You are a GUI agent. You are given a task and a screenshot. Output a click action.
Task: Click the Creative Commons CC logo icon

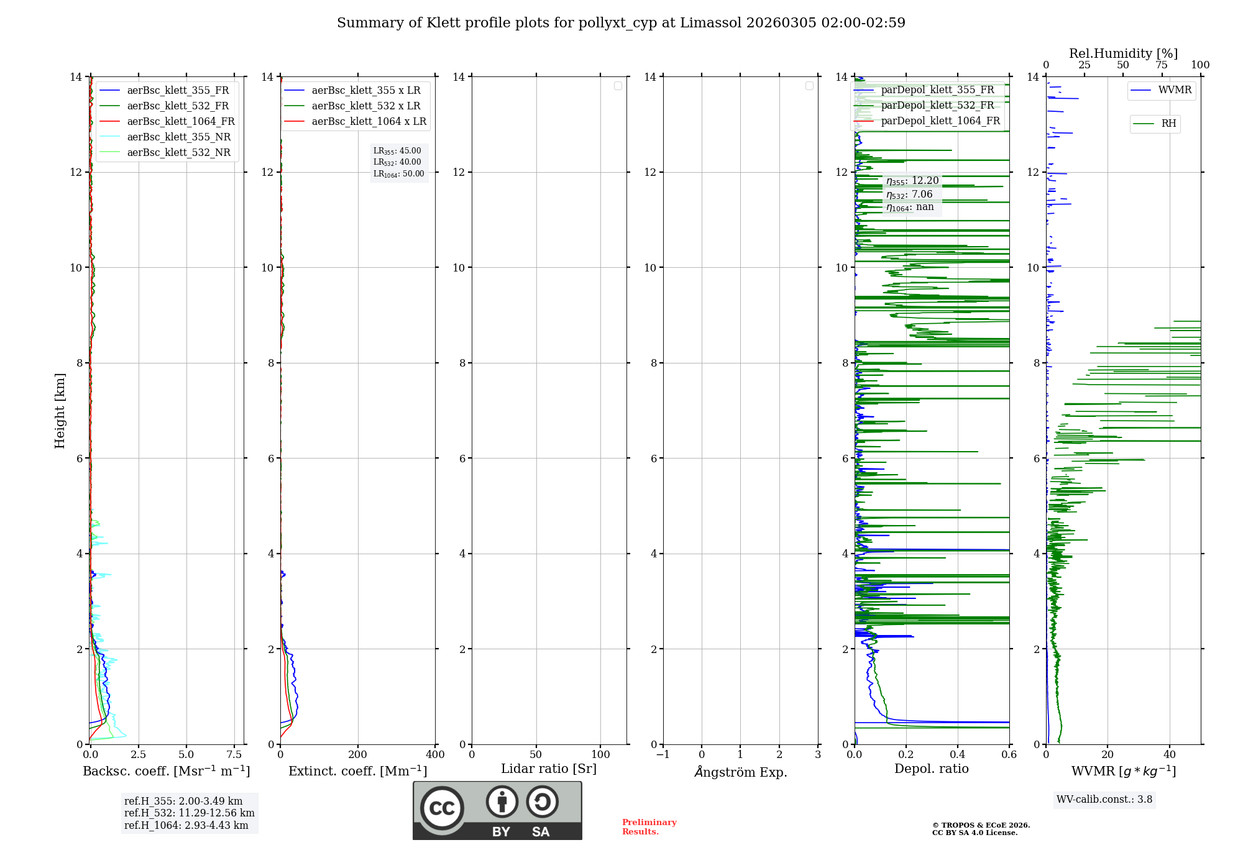tap(442, 808)
